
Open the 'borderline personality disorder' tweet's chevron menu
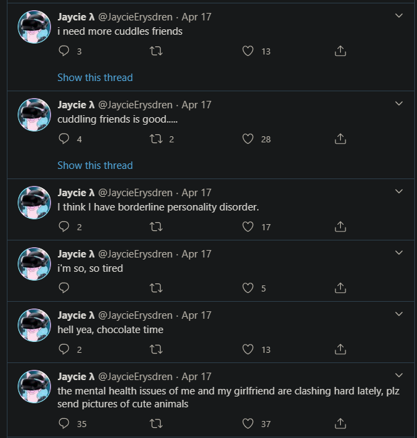[x=399, y=191]
